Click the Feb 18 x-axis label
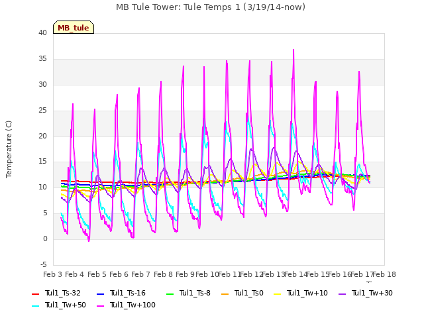This screenshot has height=318, width=424. pos(384,274)
